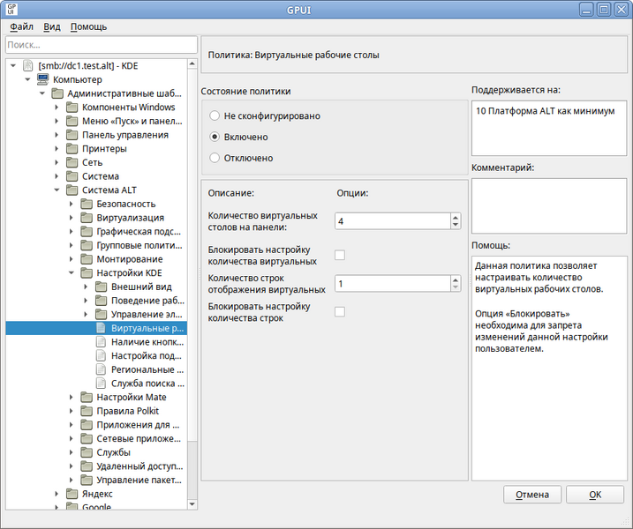This screenshot has width=633, height=529.
Task: Collapse the Административные шаблоны node
Action: click(42, 93)
